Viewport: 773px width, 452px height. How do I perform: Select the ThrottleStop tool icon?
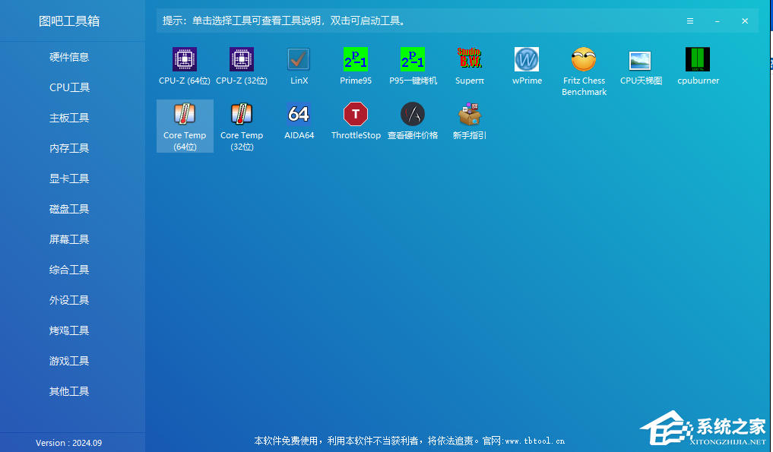pyautogui.click(x=356, y=114)
